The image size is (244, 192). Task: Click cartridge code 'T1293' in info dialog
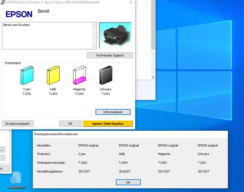[x=163, y=163]
